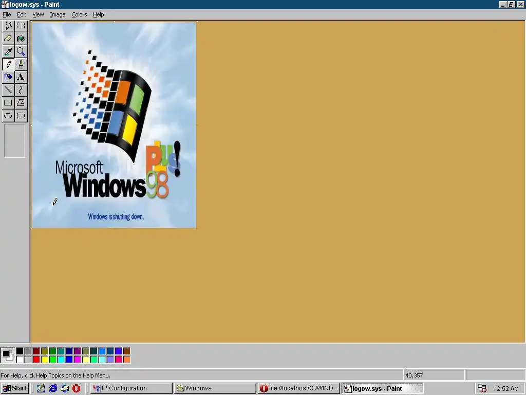Click the Start button
Screen dimensions: 526x395
click(15, 388)
